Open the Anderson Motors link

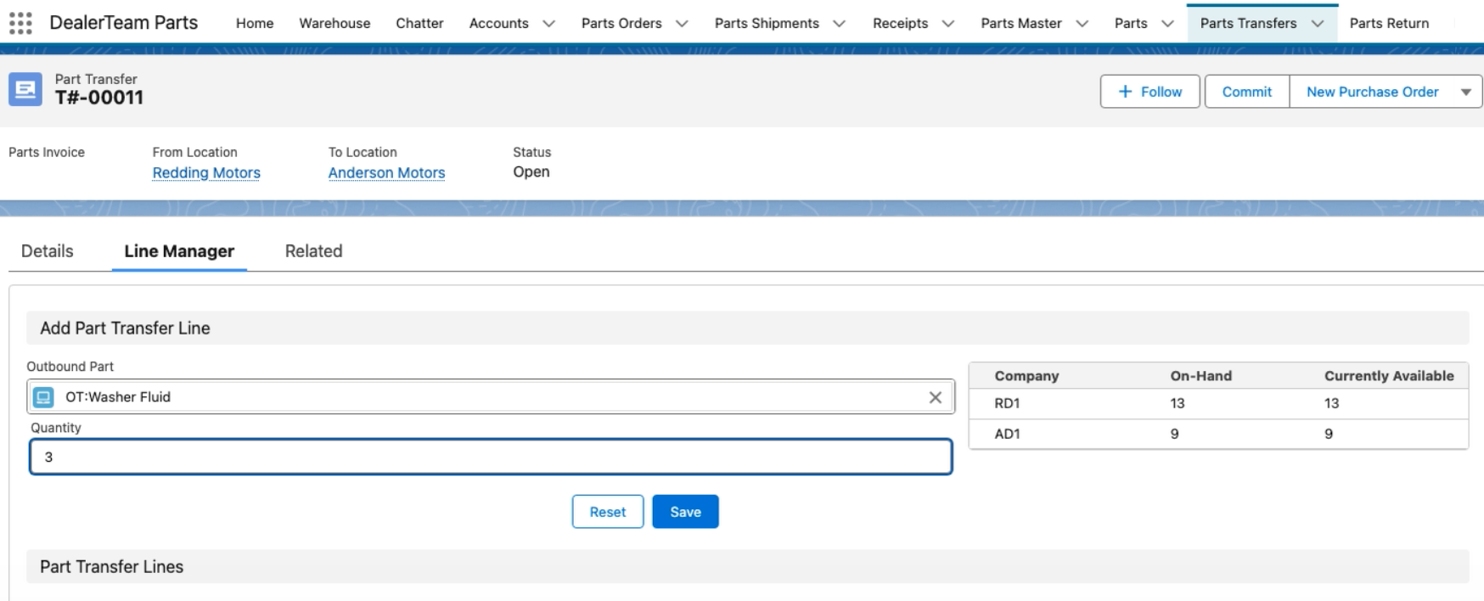(x=386, y=172)
